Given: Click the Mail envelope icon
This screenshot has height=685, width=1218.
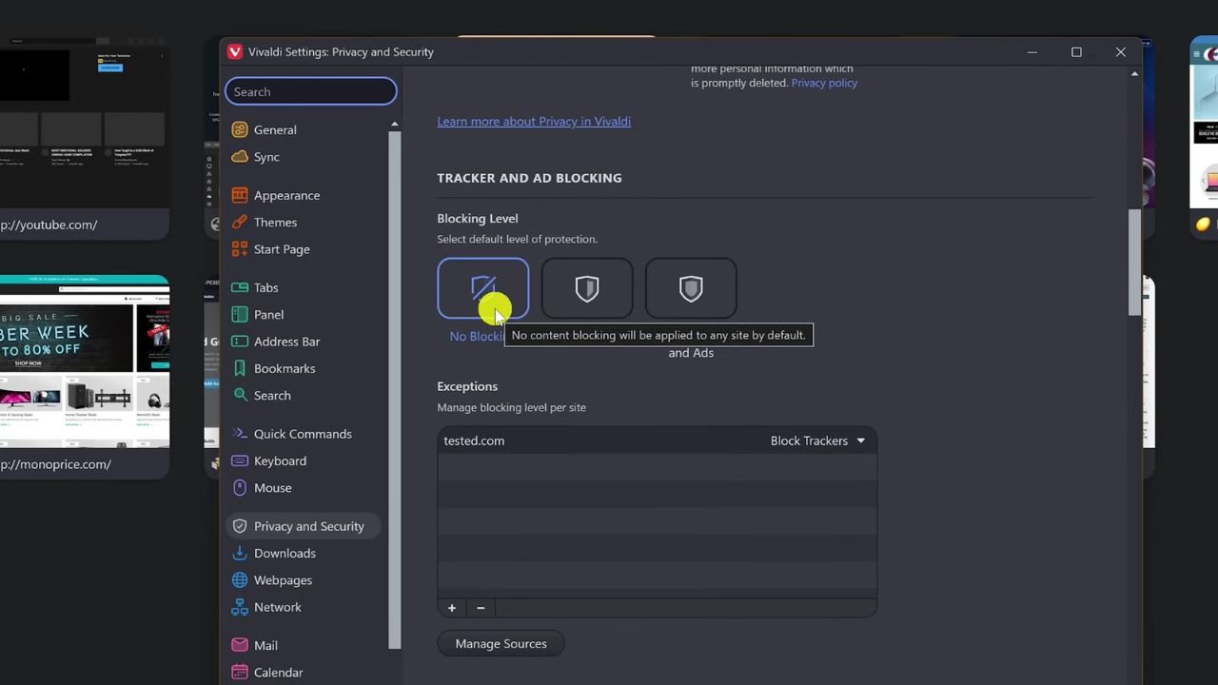Looking at the screenshot, I should (x=240, y=646).
